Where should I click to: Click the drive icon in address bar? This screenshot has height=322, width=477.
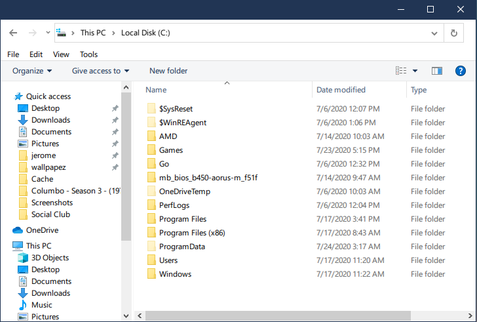(x=62, y=33)
